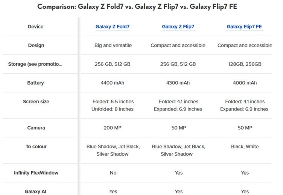Click the 4400 mAh battery cell
The height and width of the screenshot is (195, 283).
point(113,83)
